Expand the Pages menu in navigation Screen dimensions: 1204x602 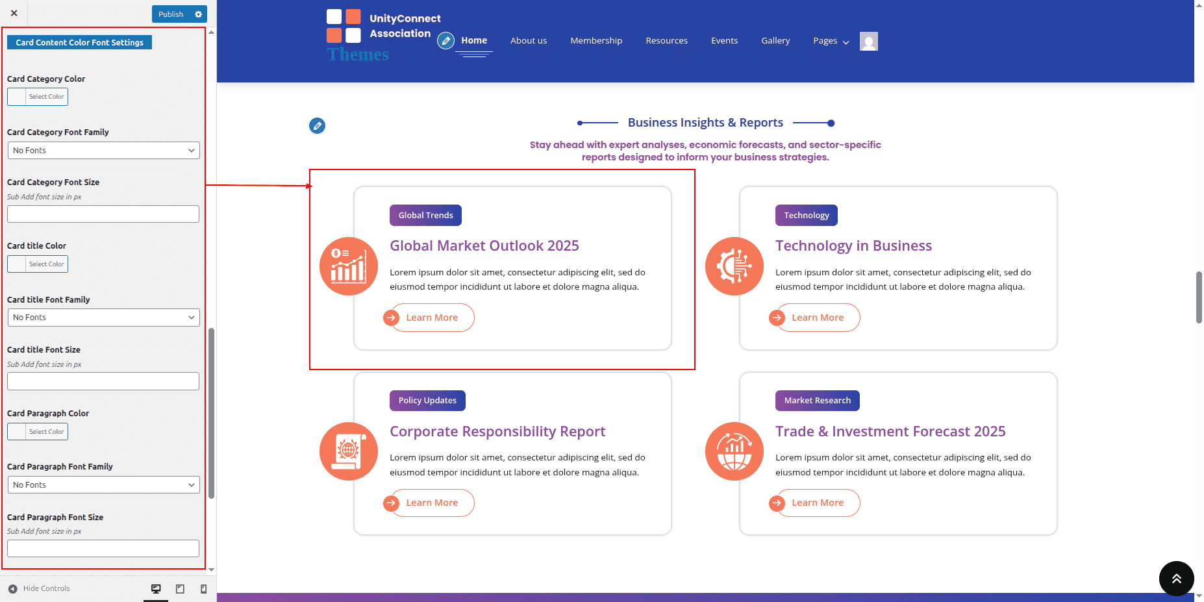click(x=831, y=41)
